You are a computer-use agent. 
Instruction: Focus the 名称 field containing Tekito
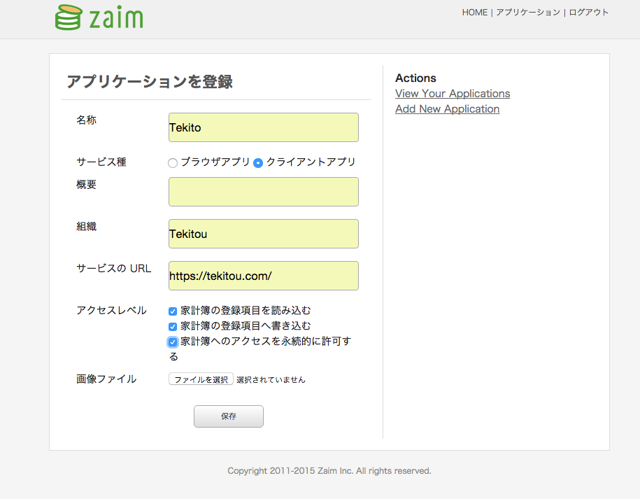click(x=263, y=127)
